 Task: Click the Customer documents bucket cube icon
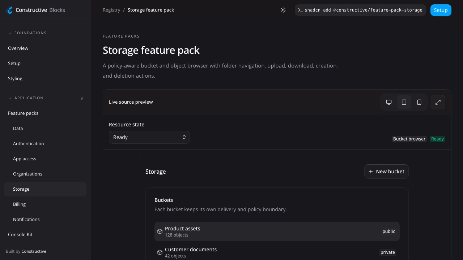pyautogui.click(x=160, y=252)
